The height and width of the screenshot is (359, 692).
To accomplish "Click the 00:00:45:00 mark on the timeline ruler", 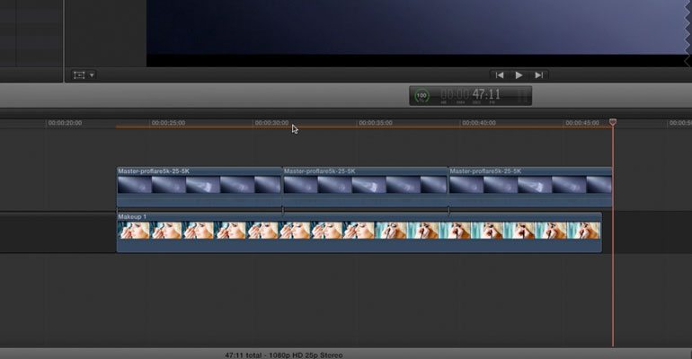I will pyautogui.click(x=582, y=123).
